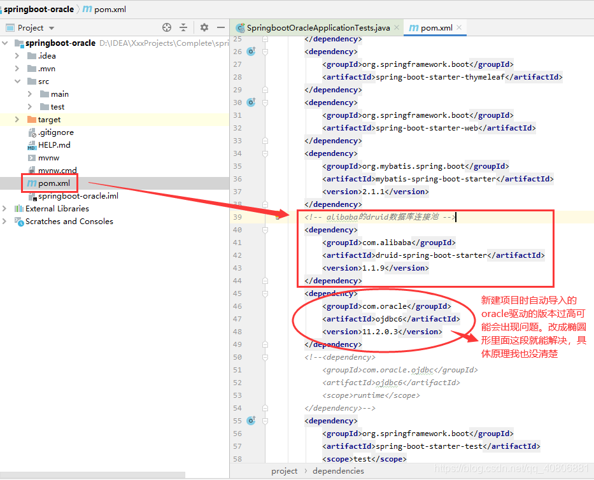Viewport: 594px width, 480px height.
Task: Click the src folder icon
Action: pyautogui.click(x=32, y=81)
